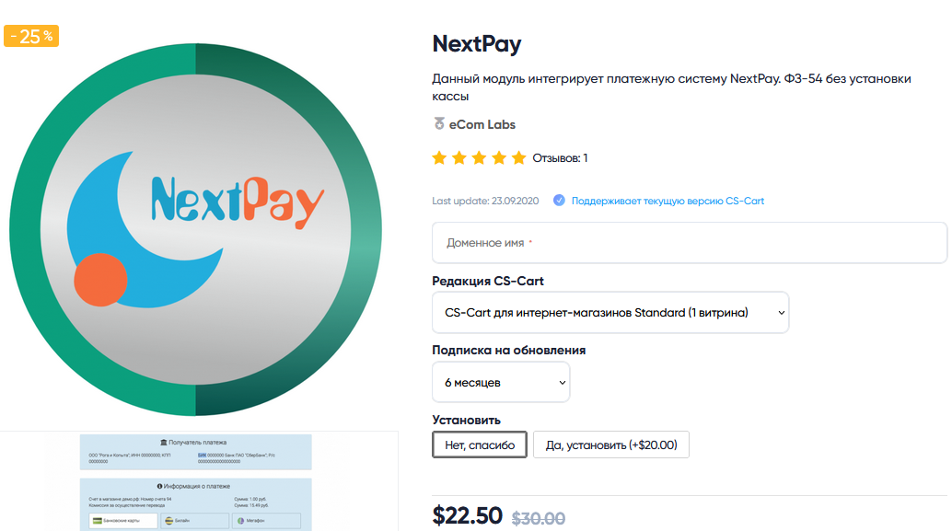The width and height of the screenshot is (952, 531).
Task: Open the payment form screenshot thumbnail
Action: [x=195, y=481]
